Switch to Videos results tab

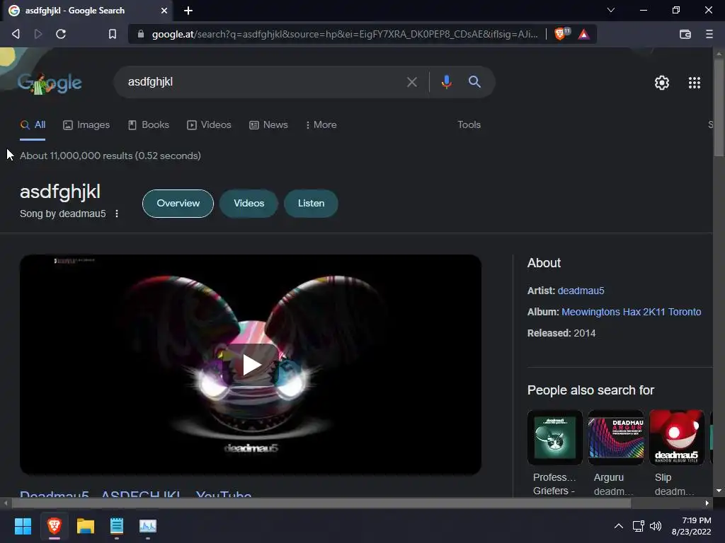click(x=209, y=124)
